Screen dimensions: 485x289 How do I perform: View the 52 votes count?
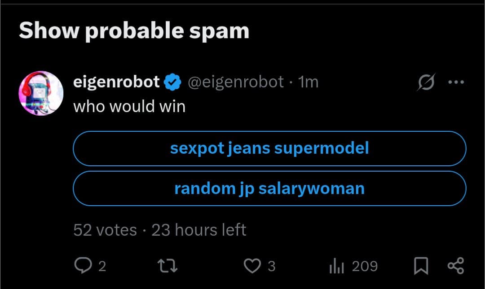click(x=105, y=230)
